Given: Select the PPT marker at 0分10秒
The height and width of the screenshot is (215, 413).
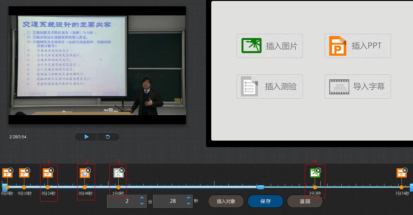Looking at the screenshot, I should (x=23, y=173).
